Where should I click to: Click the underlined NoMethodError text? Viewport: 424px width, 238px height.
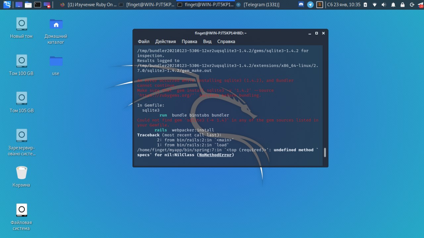(215, 155)
